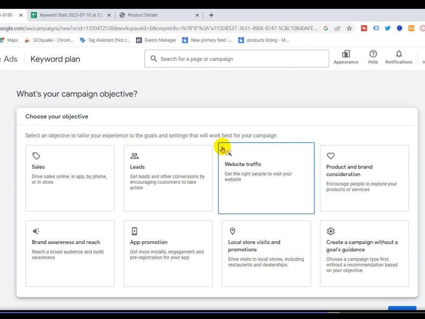
Task: Click the Leads people icon
Action: click(134, 156)
